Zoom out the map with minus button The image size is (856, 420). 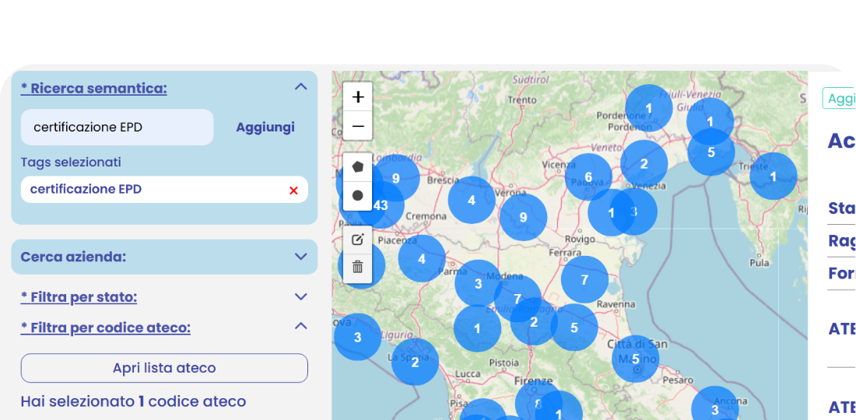[358, 126]
